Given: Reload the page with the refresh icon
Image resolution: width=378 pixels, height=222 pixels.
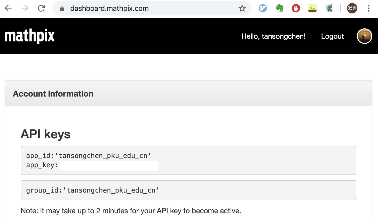Looking at the screenshot, I should click(x=41, y=8).
